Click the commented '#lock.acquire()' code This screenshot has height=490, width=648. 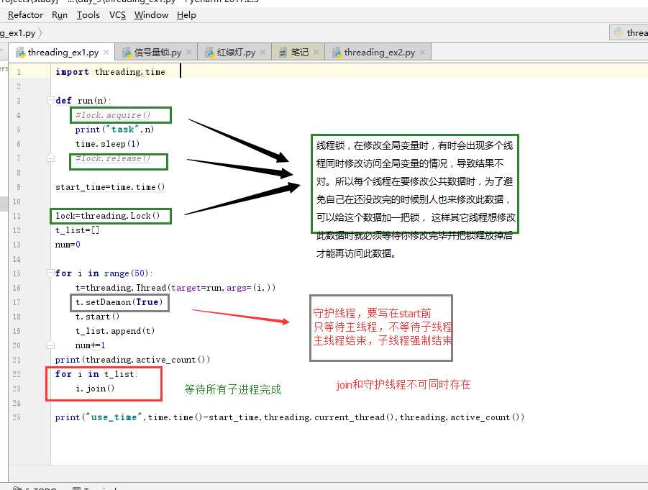pos(113,115)
